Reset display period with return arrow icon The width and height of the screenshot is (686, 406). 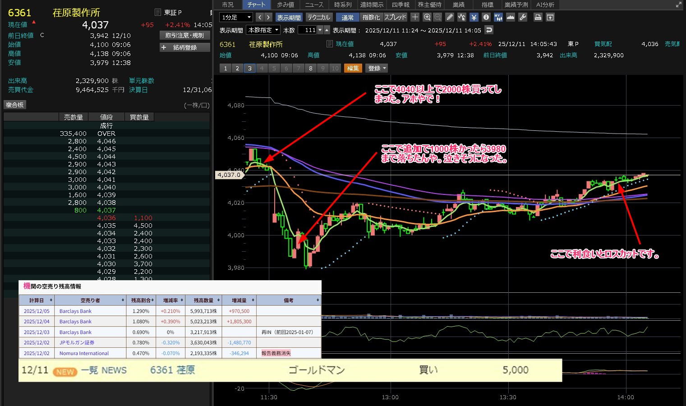click(489, 30)
